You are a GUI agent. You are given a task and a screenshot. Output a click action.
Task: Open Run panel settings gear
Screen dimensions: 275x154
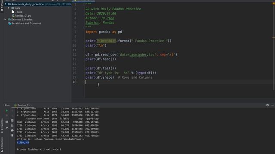[x=267, y=105]
